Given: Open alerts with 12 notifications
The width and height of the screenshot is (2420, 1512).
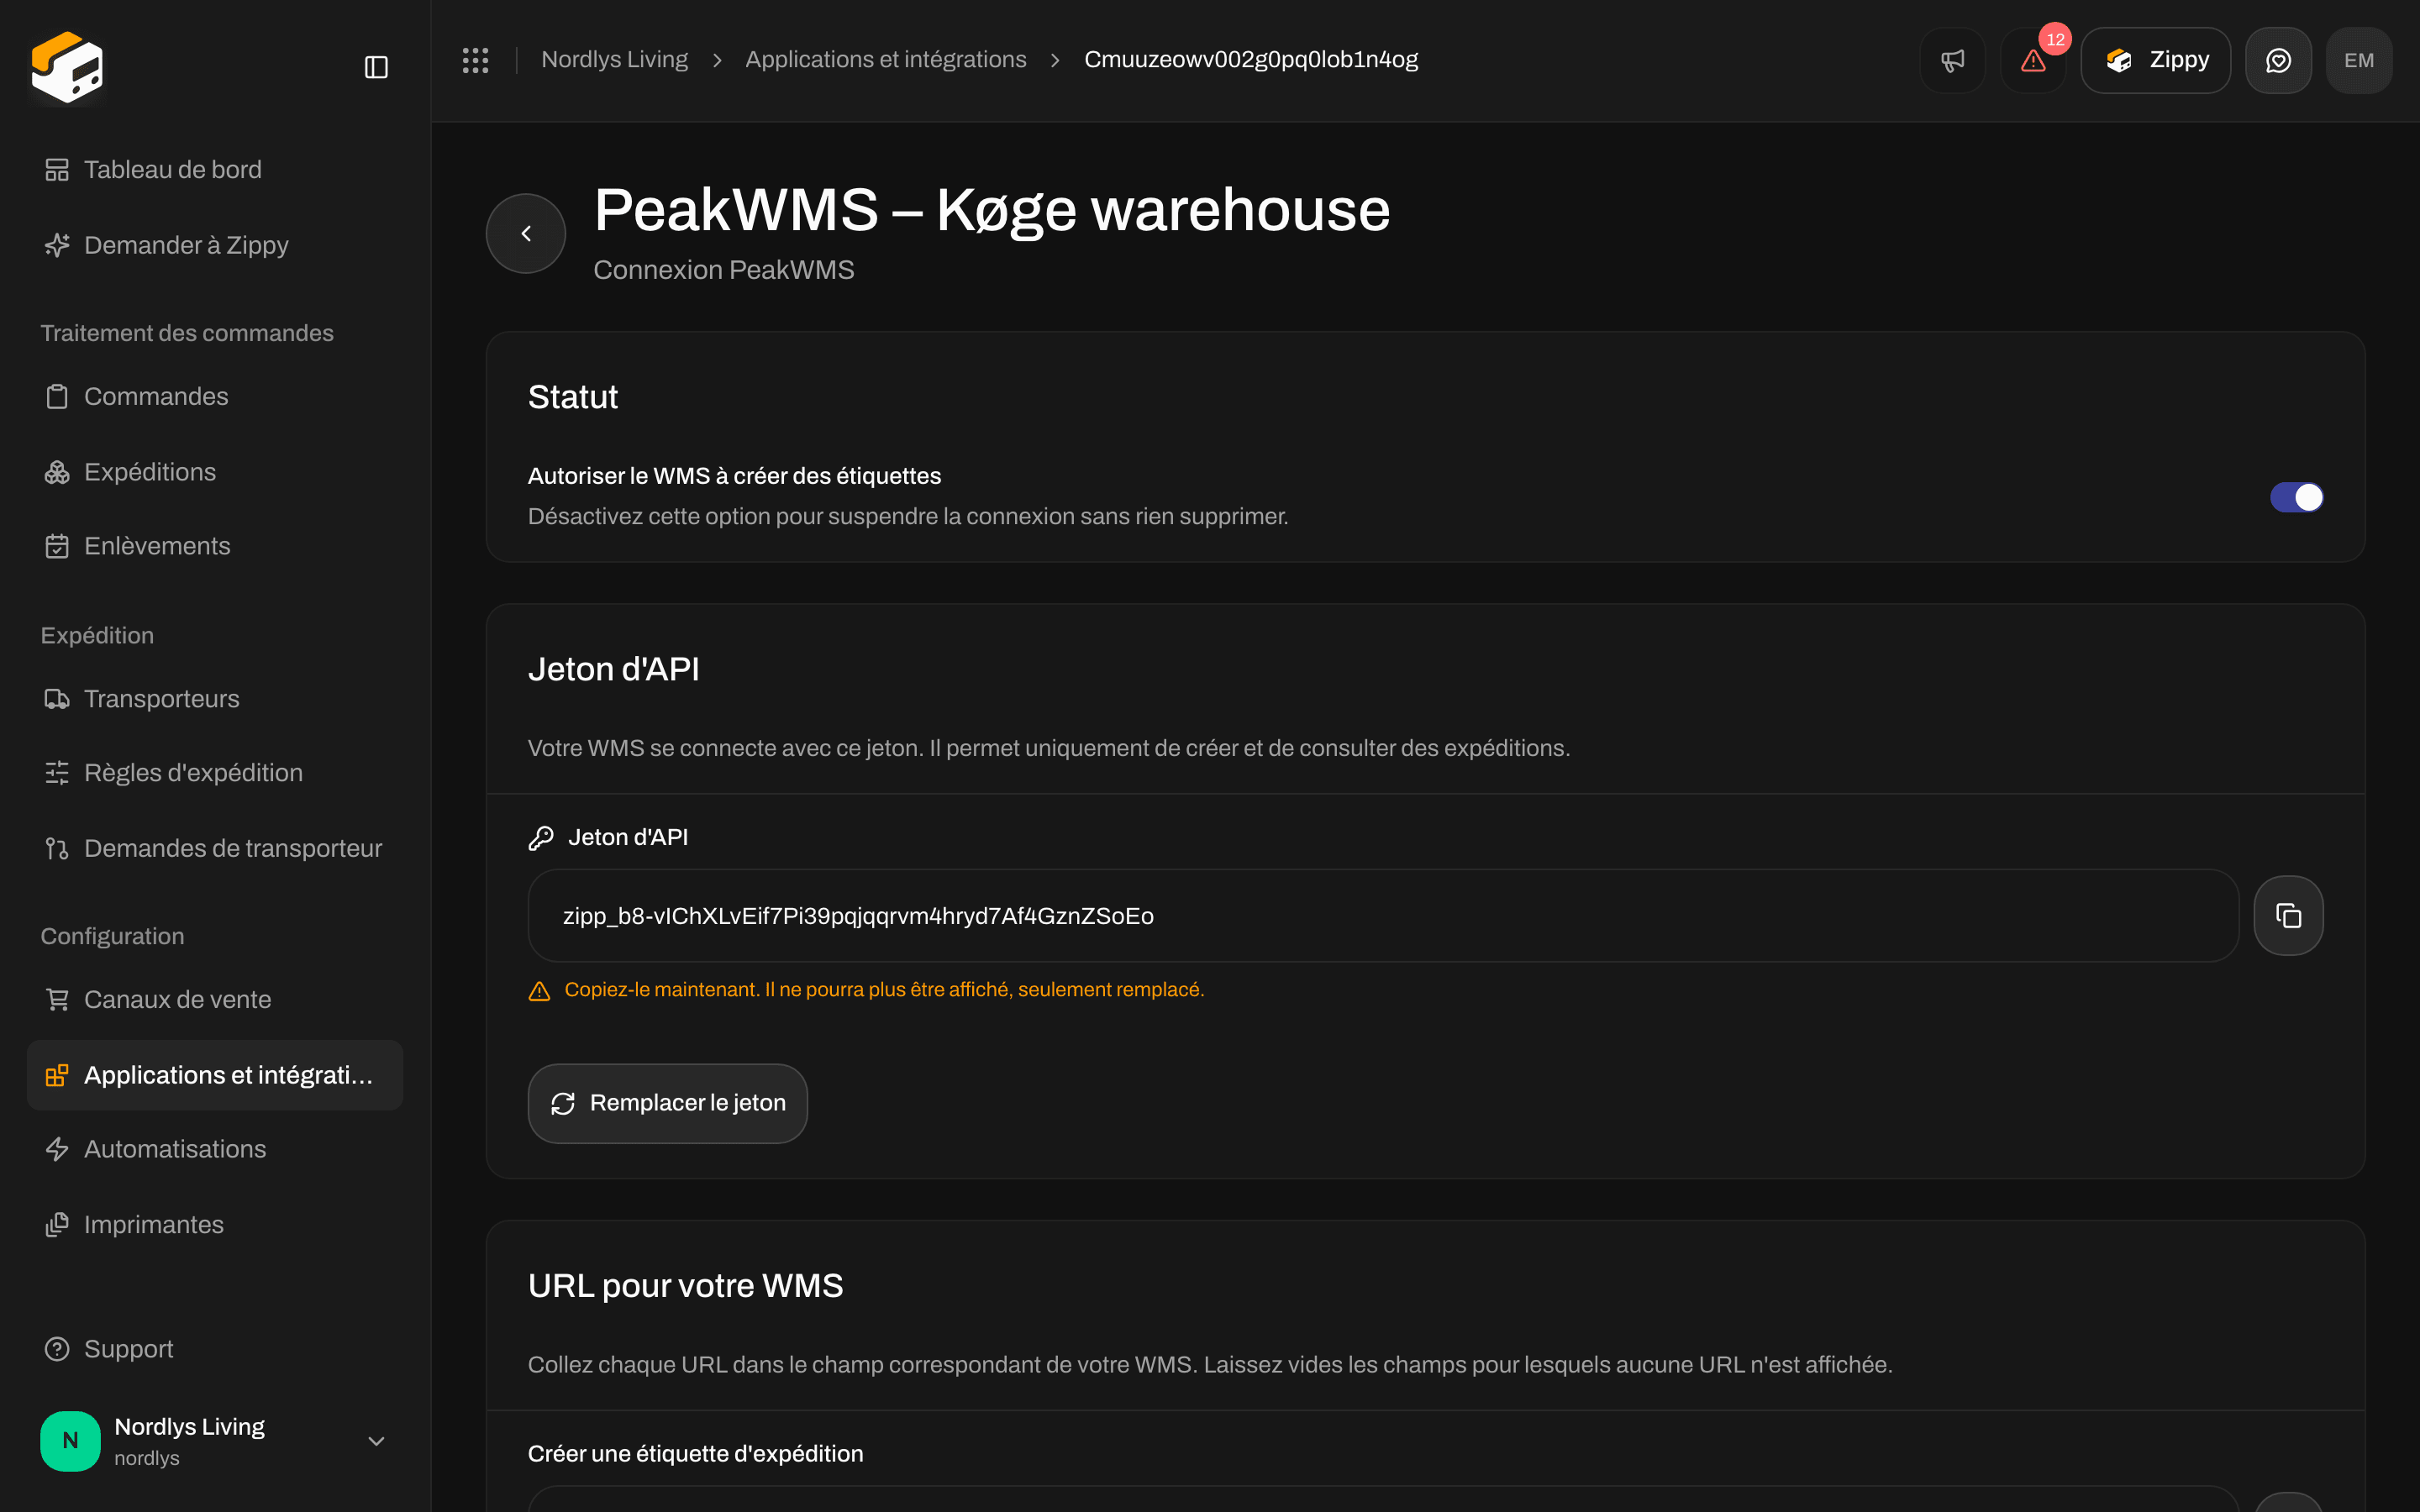Looking at the screenshot, I should (x=2033, y=60).
